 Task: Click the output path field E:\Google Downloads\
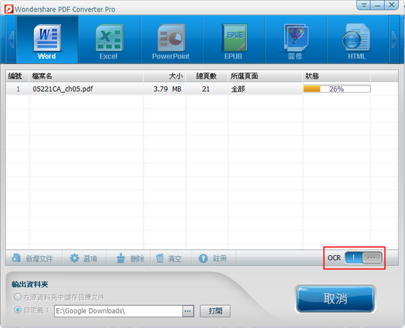[118, 311]
